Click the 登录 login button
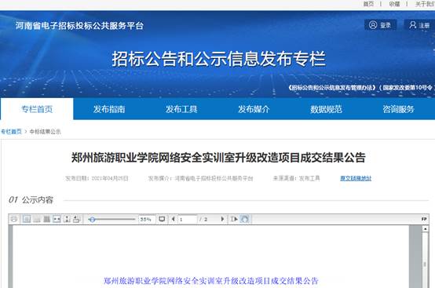The width and height of the screenshot is (435, 288). [380, 25]
